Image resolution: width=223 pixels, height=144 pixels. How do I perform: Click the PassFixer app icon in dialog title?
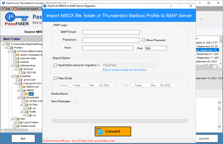tap(45, 6)
